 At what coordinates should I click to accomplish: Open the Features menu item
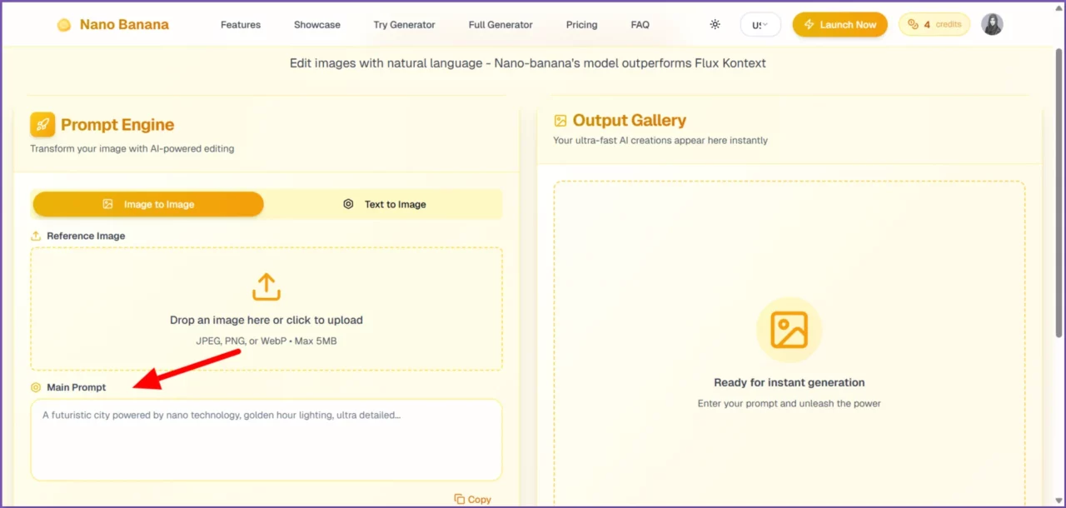pos(241,25)
